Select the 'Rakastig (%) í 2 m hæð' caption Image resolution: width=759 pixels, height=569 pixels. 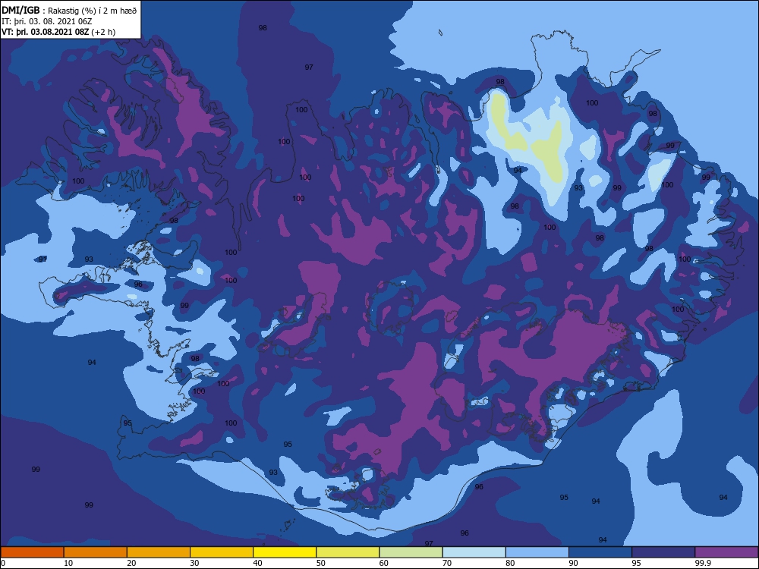tap(92, 11)
